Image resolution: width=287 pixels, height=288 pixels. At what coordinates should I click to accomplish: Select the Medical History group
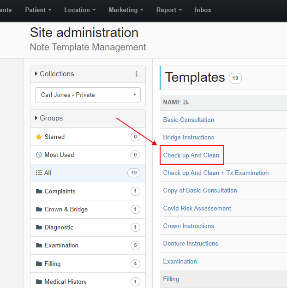[88, 281]
